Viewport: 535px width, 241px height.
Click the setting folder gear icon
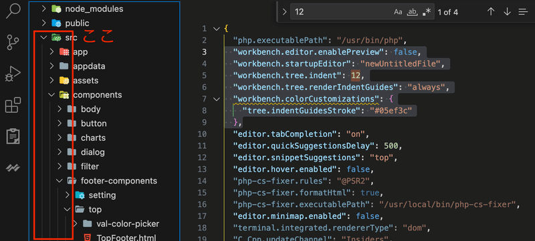point(80,195)
